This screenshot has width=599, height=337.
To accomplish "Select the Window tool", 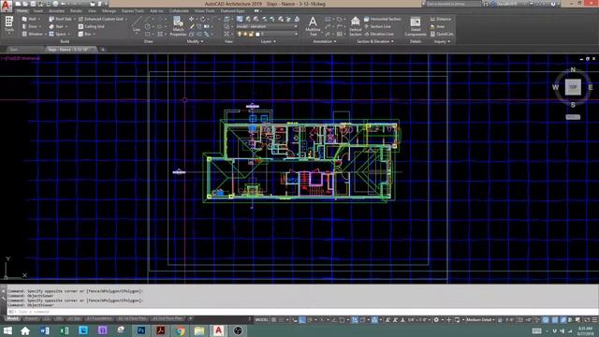I will (x=32, y=34).
